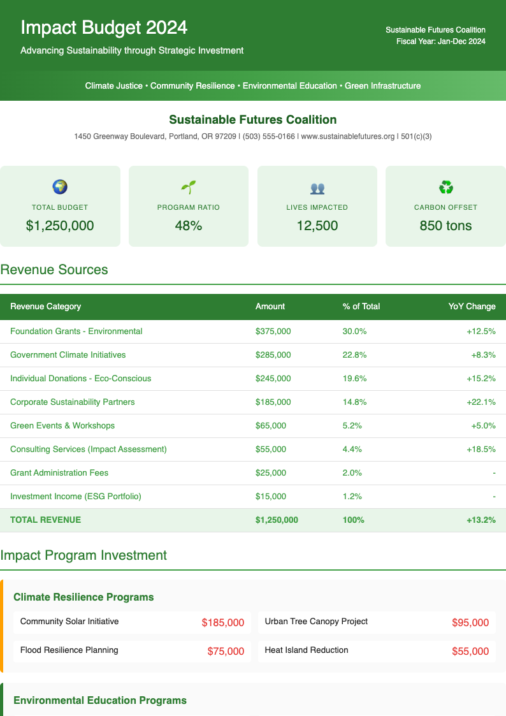The width and height of the screenshot is (506, 716).
Task: Click the recycle icon above Carbon Offset
Action: pyautogui.click(x=445, y=187)
